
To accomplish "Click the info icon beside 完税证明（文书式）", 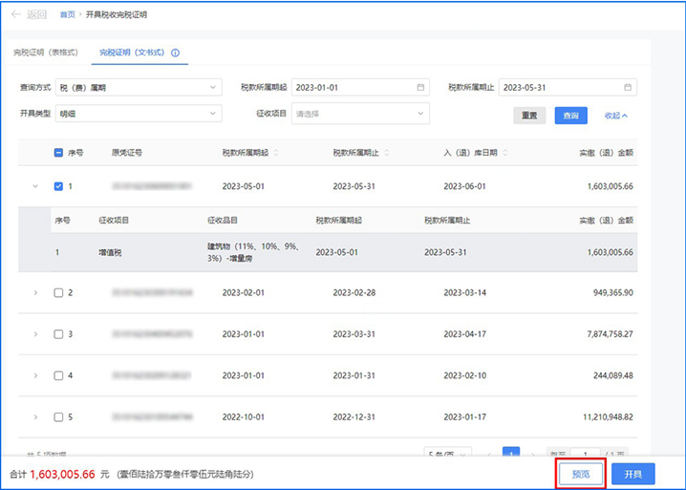I will point(175,53).
